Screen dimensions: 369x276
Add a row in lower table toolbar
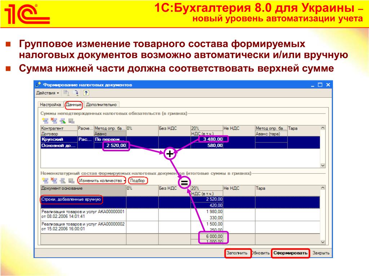pyautogui.click(x=45, y=180)
